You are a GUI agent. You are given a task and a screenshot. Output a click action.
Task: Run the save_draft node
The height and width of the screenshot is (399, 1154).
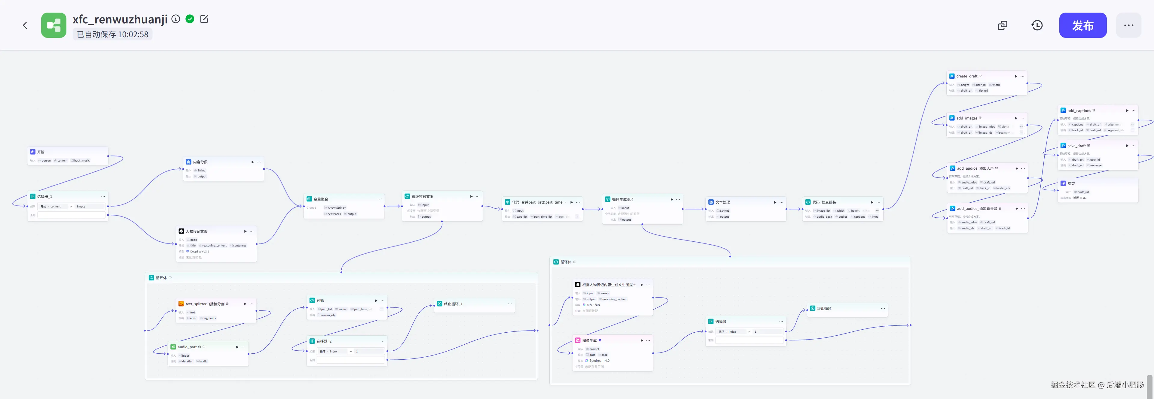[x=1127, y=146]
